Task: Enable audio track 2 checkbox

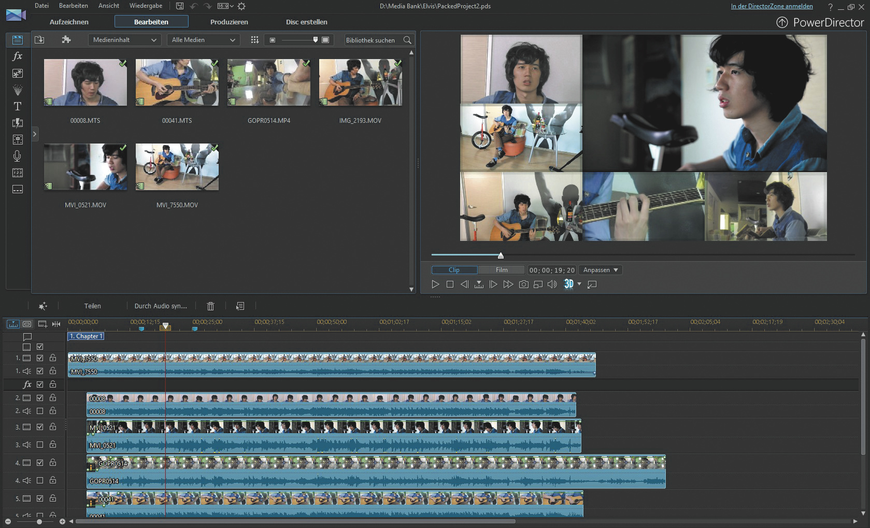Action: tap(40, 411)
